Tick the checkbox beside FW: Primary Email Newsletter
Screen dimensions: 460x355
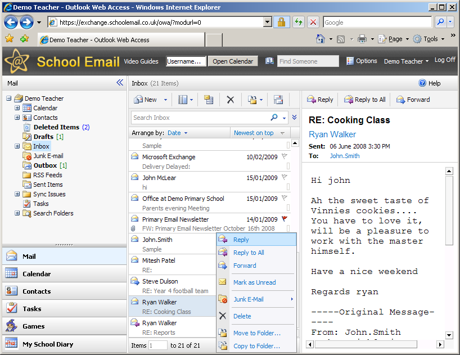288,228
